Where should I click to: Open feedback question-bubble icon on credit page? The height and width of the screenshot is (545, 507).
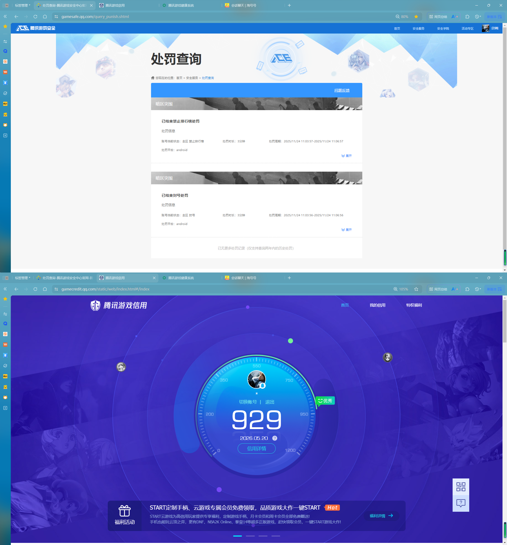coord(461,503)
